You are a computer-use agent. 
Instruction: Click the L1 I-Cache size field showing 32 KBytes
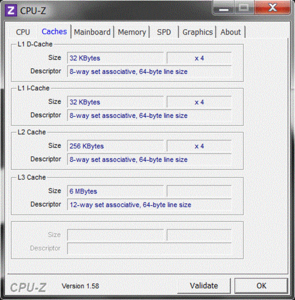(x=115, y=102)
